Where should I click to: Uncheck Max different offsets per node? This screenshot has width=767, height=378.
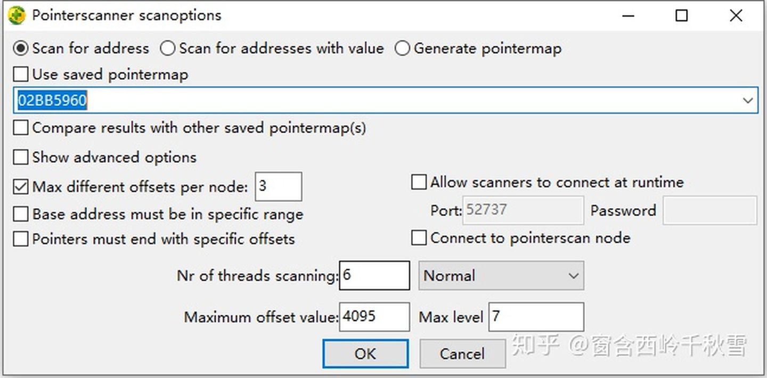(21, 187)
